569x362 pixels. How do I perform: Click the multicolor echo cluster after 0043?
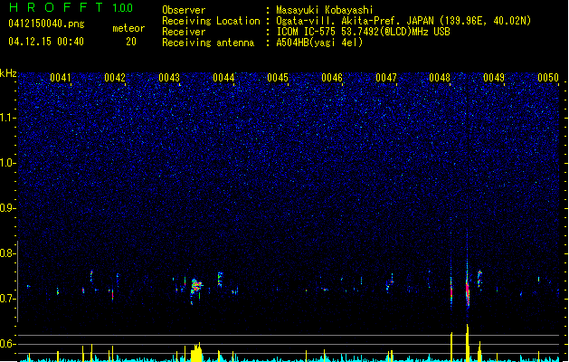(196, 286)
